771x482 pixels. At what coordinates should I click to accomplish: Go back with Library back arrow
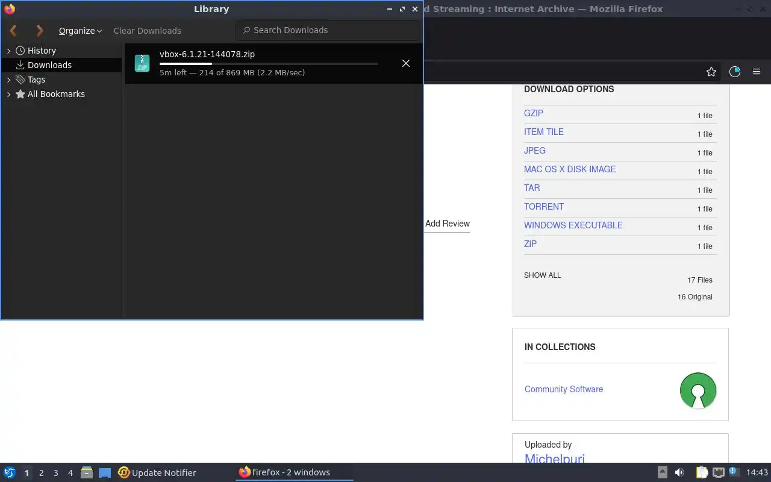coord(13,30)
